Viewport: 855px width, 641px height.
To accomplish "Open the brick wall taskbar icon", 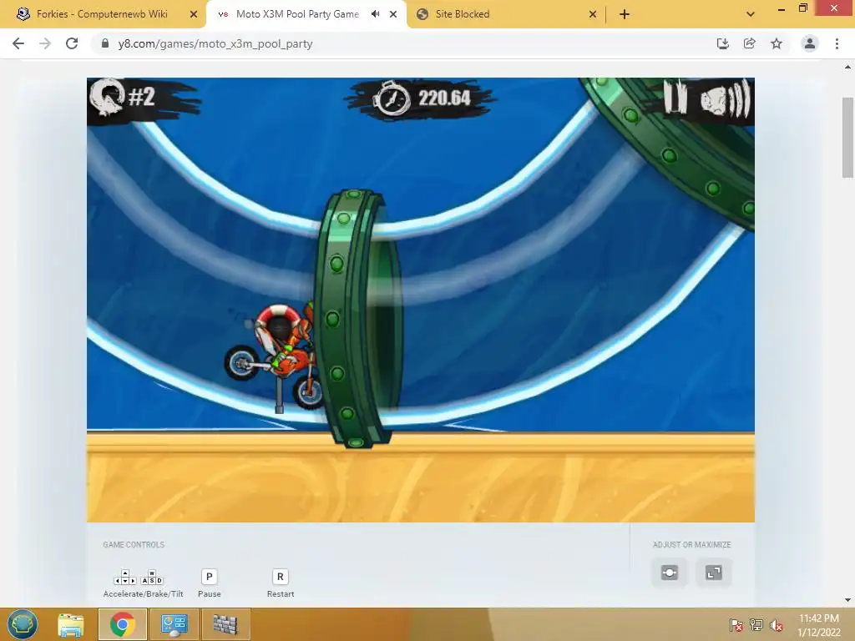I will (x=225, y=624).
